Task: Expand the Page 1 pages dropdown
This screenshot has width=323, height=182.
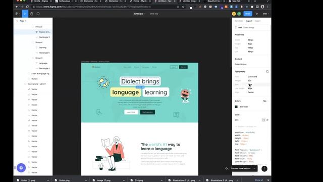Action: click(23, 21)
